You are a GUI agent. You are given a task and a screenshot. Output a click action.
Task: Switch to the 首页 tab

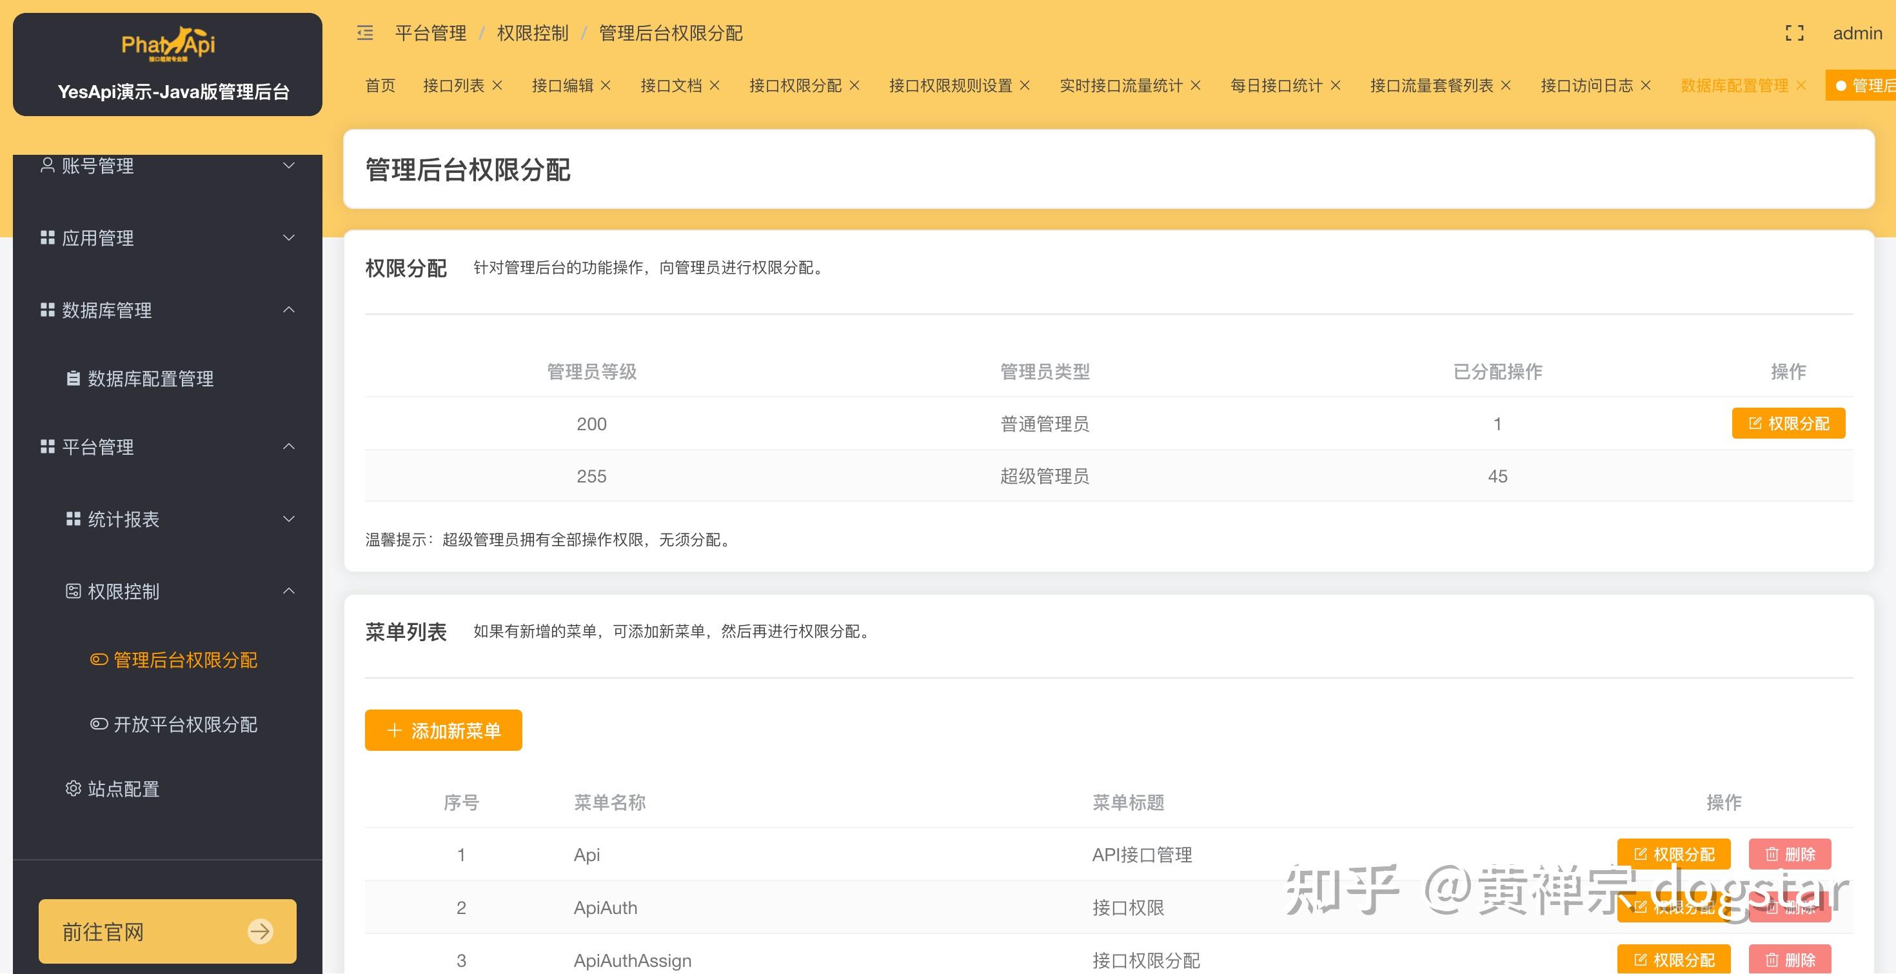tap(380, 84)
